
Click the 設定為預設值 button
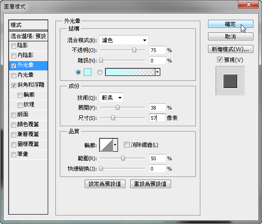click(105, 184)
